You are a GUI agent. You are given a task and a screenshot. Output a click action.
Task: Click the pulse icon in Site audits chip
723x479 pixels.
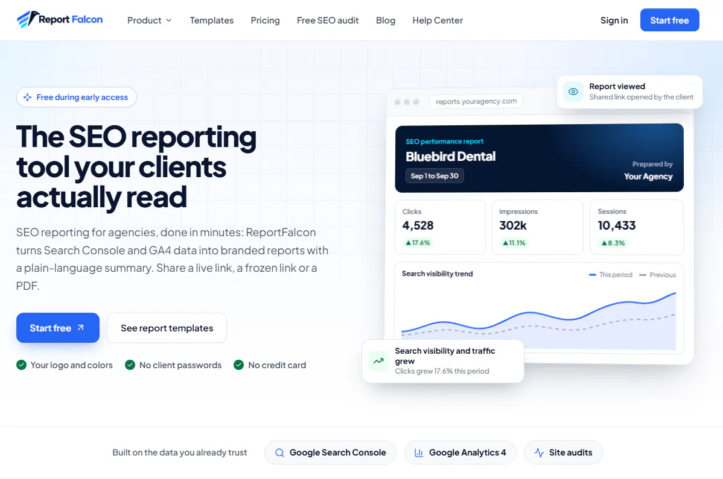[x=539, y=452]
